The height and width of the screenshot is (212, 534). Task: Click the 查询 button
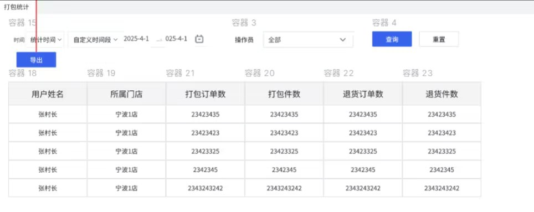coord(392,39)
